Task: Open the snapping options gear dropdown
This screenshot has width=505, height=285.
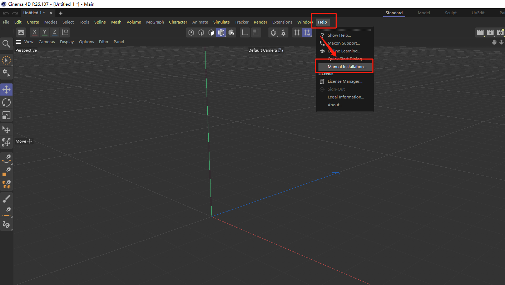Action: pyautogui.click(x=283, y=32)
